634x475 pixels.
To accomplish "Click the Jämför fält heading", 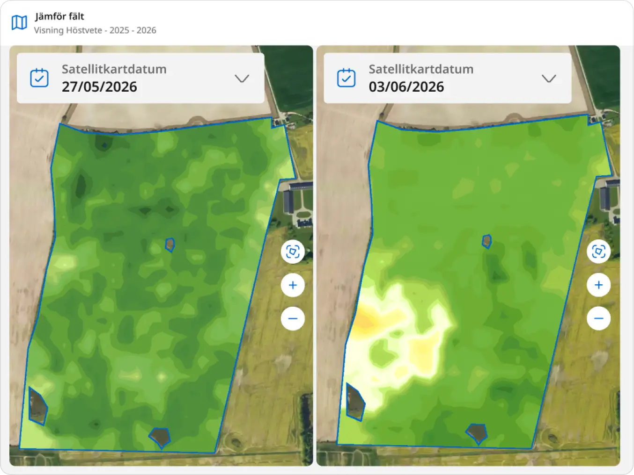I will pos(59,16).
